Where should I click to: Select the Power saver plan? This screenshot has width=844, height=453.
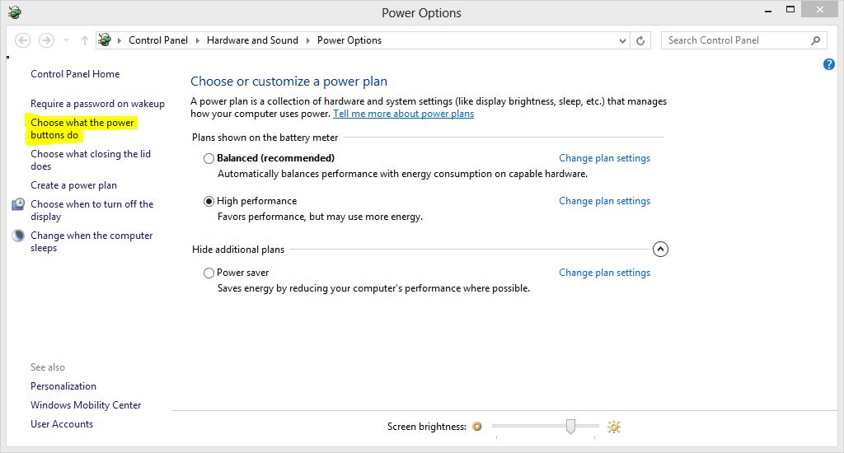coord(209,273)
